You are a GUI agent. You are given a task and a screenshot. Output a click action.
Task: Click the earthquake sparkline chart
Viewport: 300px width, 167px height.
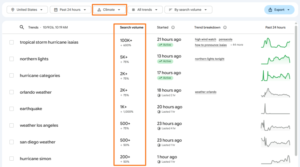point(275,109)
